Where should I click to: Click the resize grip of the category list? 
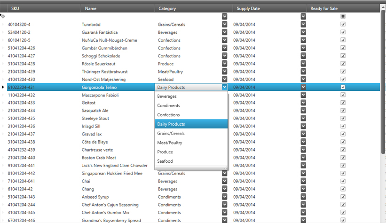(x=225, y=167)
